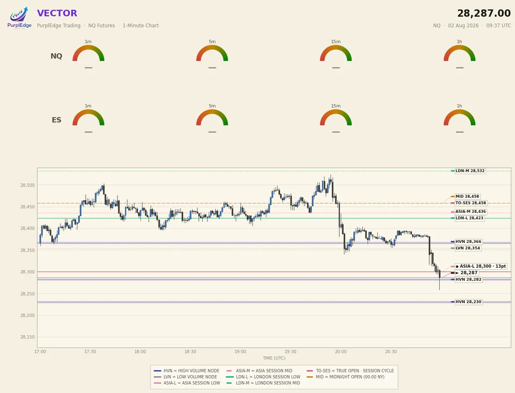Click the 18:30 time axis label

[x=190, y=352]
